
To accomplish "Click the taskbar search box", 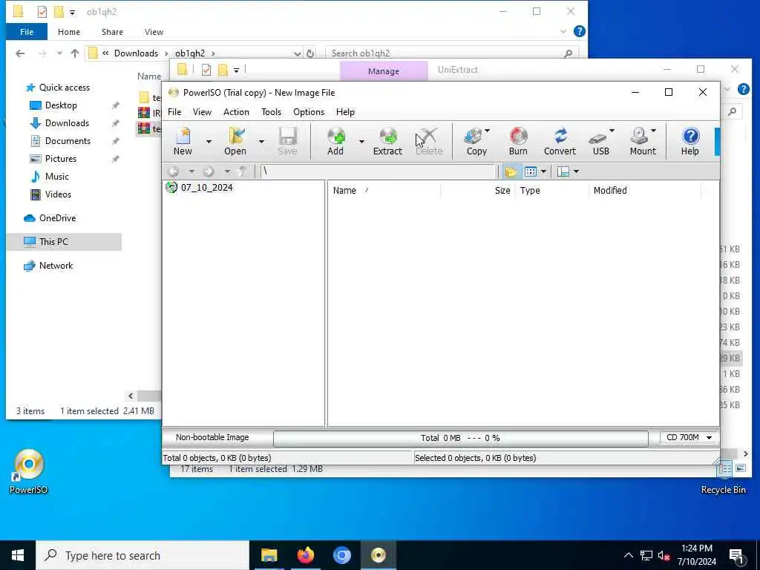I will 142,555.
